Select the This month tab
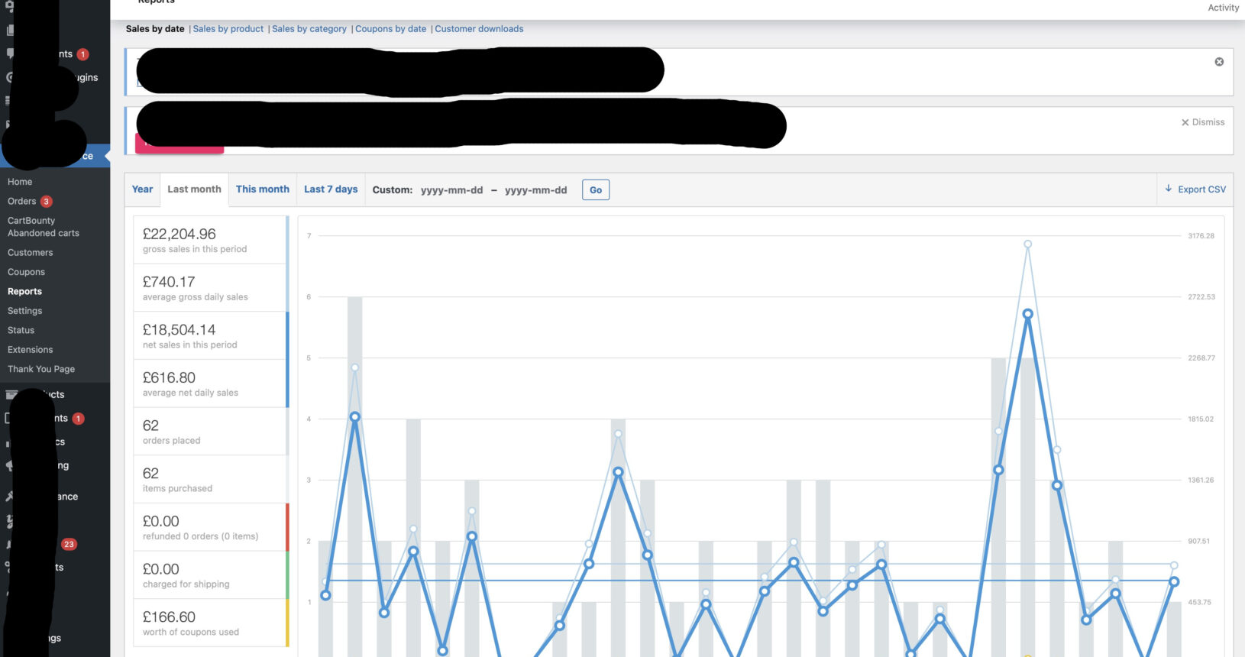Screen dimensions: 1245x657 (262, 189)
